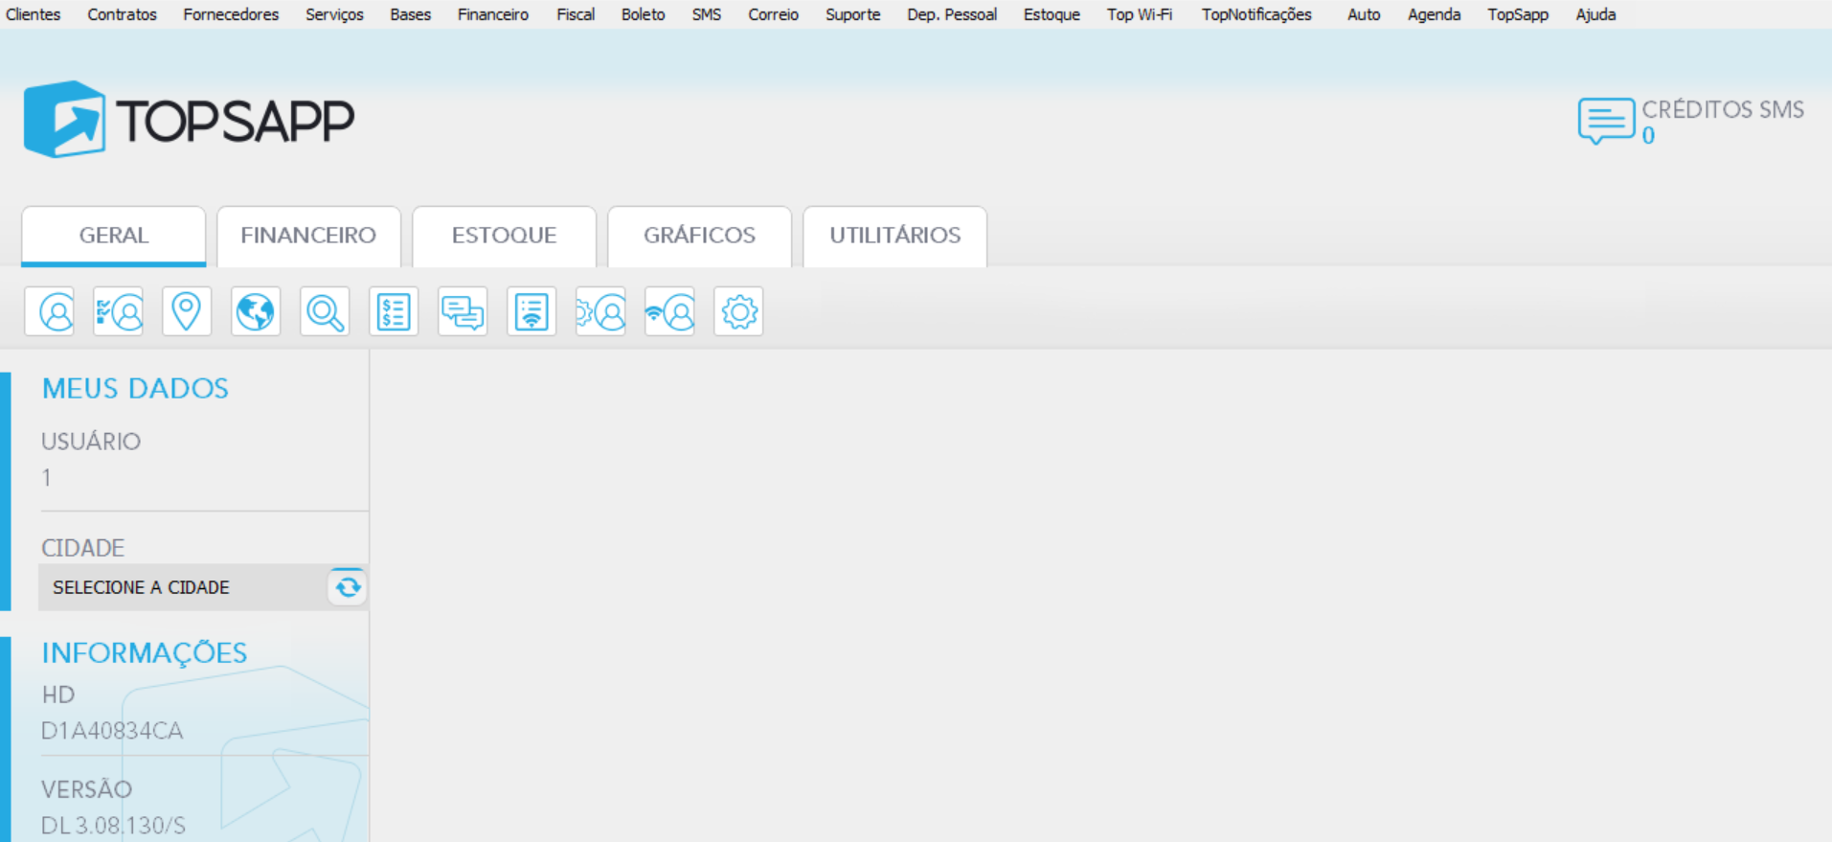Click the VERSÃO label
The height and width of the screenshot is (842, 1832).
[x=86, y=789]
